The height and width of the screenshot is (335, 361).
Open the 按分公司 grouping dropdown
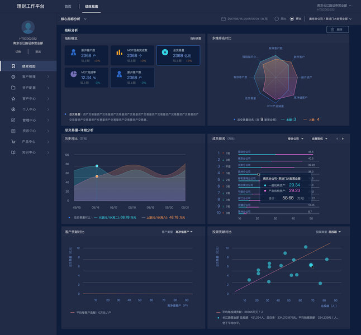(296, 138)
